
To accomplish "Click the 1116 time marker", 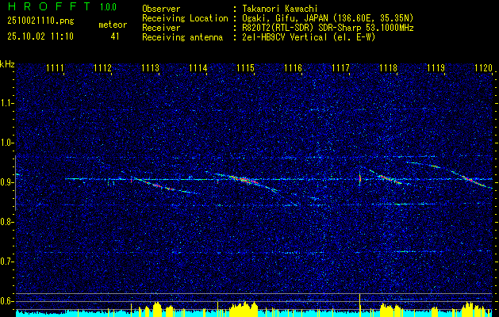I will click(293, 68).
